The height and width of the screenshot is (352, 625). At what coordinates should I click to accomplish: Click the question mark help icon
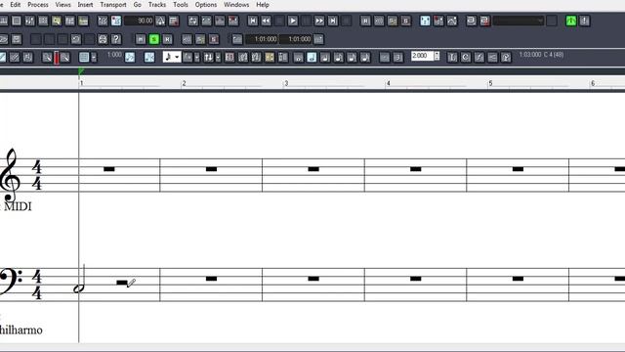point(116,39)
